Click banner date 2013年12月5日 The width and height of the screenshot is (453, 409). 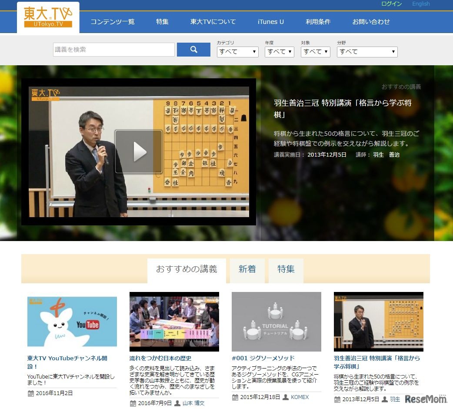click(x=327, y=154)
